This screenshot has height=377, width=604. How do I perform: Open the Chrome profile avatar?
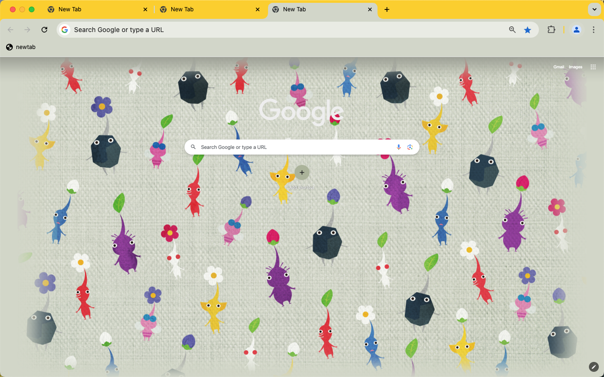click(577, 30)
